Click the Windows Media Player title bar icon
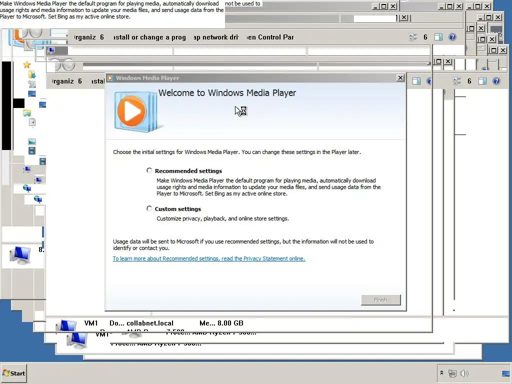 110,78
